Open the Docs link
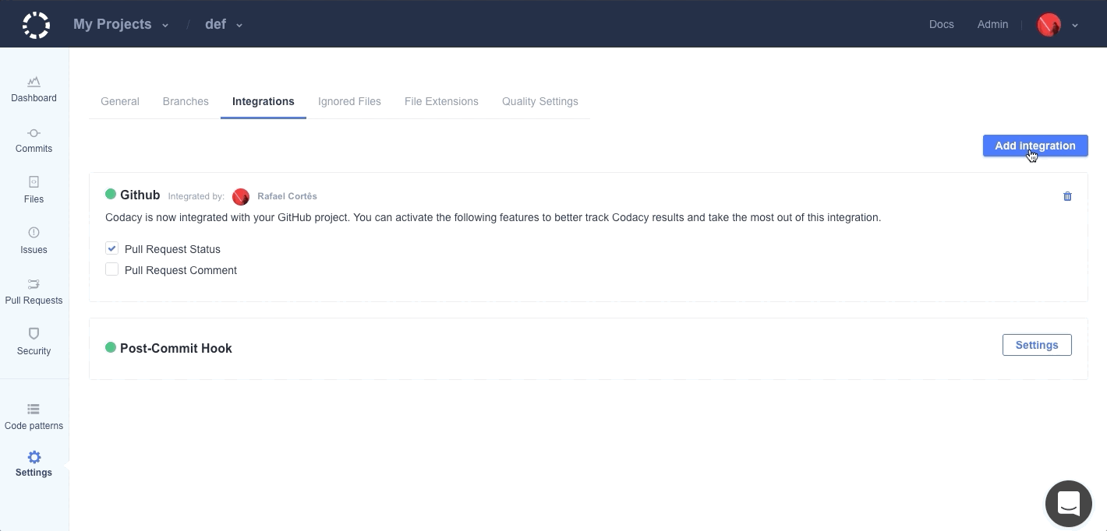The height and width of the screenshot is (531, 1107). pyautogui.click(x=941, y=24)
